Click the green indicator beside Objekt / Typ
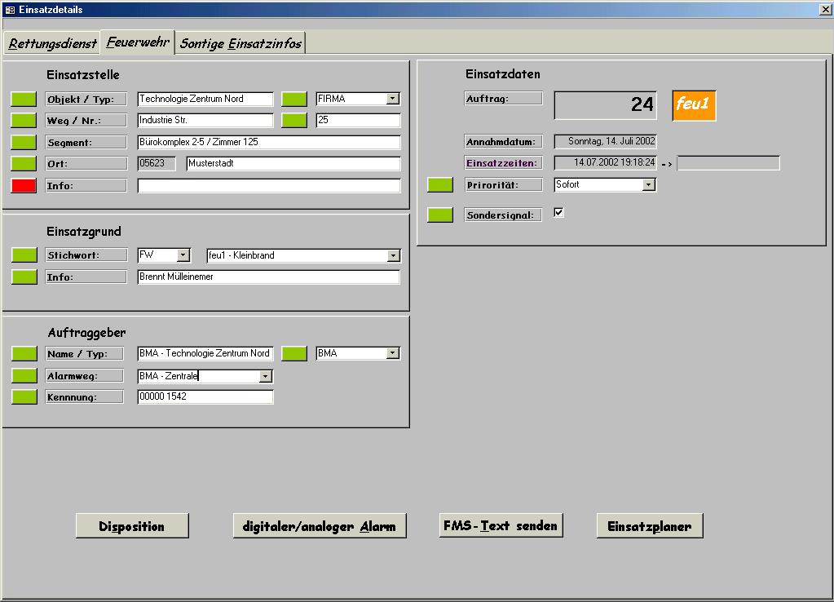 point(24,99)
